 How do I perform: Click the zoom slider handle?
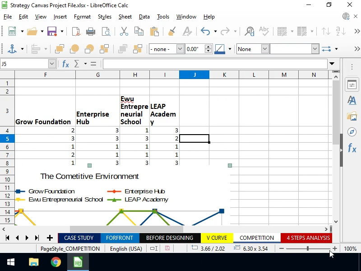(308, 248)
